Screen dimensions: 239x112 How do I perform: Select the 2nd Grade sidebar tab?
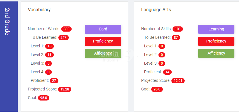pyautogui.click(x=9, y=57)
